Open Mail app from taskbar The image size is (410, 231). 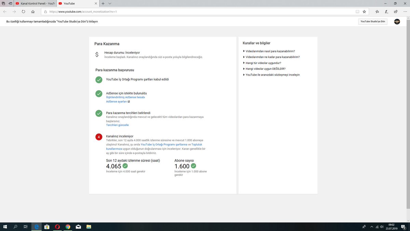[x=78, y=227]
